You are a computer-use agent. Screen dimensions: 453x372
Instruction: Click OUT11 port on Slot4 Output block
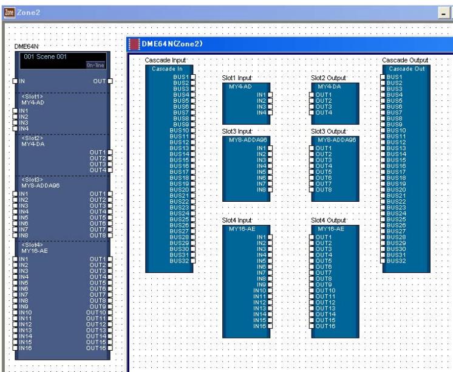click(312, 297)
